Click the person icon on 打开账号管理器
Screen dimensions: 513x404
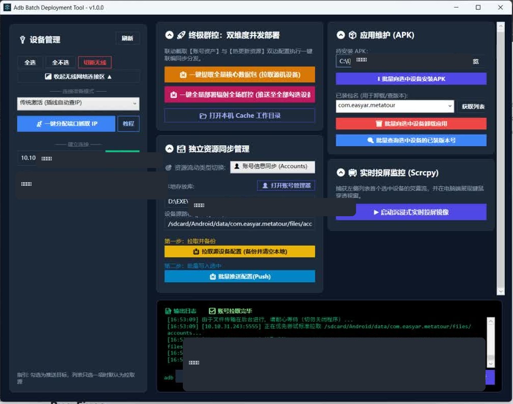click(265, 186)
